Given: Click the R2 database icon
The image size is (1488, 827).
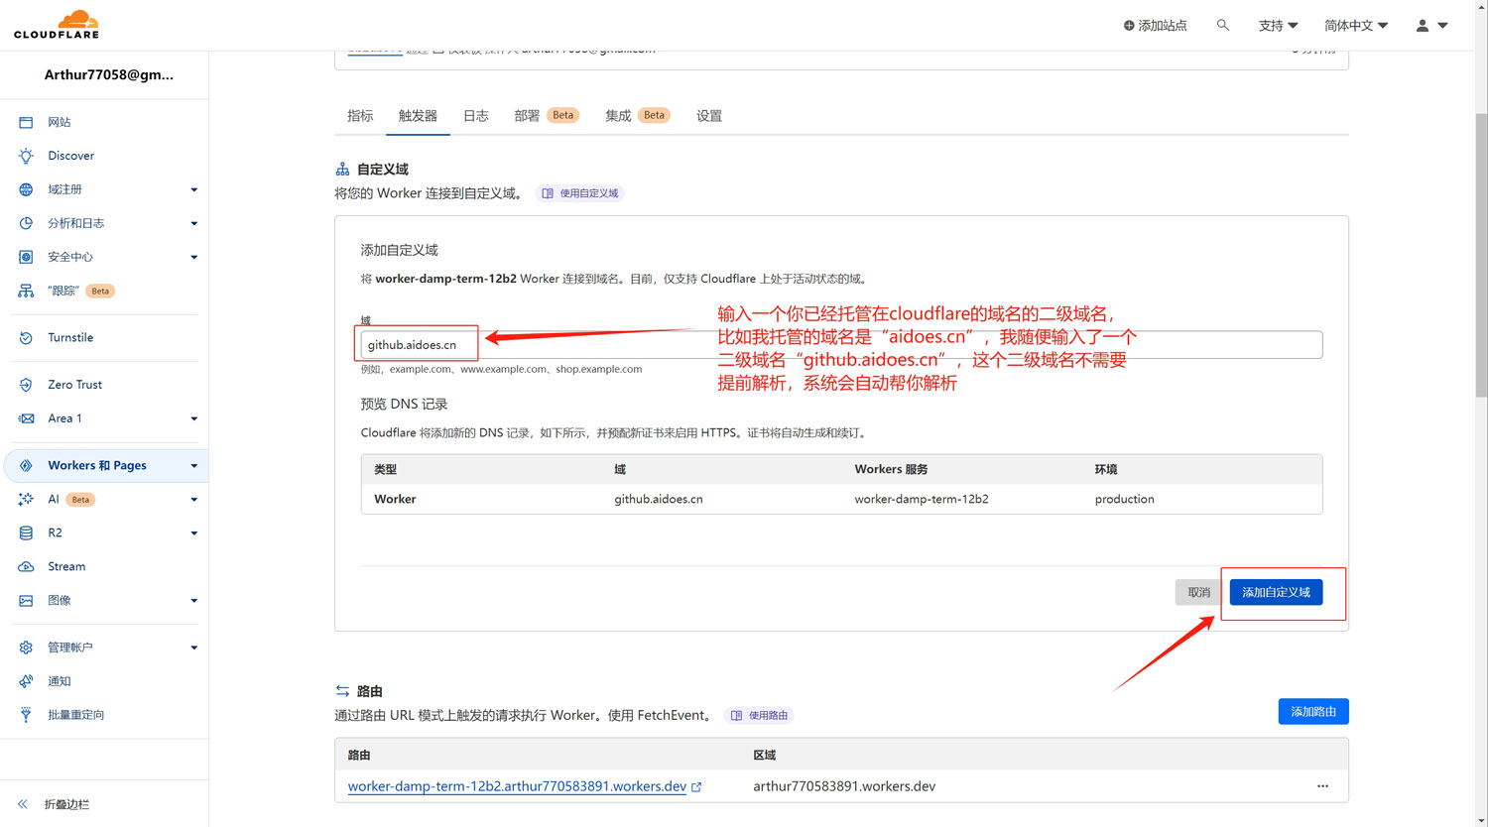Looking at the screenshot, I should pyautogui.click(x=26, y=532).
